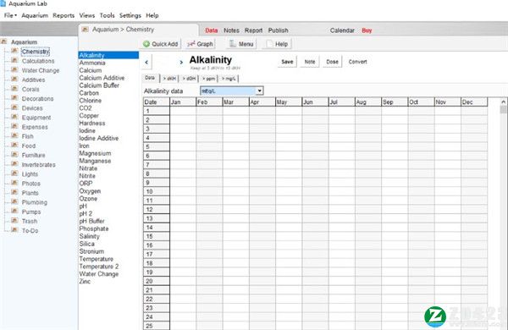The height and width of the screenshot is (330, 508).
Task: Open the Graph view from the toolbar
Action: coord(201,44)
